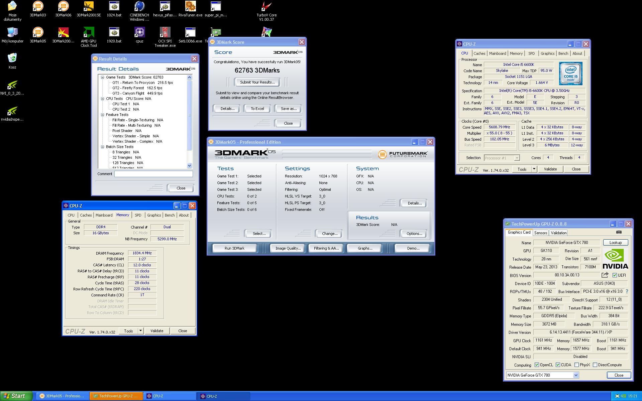
Task: Open hexus_pifast desktop icon
Action: pyautogui.click(x=165, y=9)
